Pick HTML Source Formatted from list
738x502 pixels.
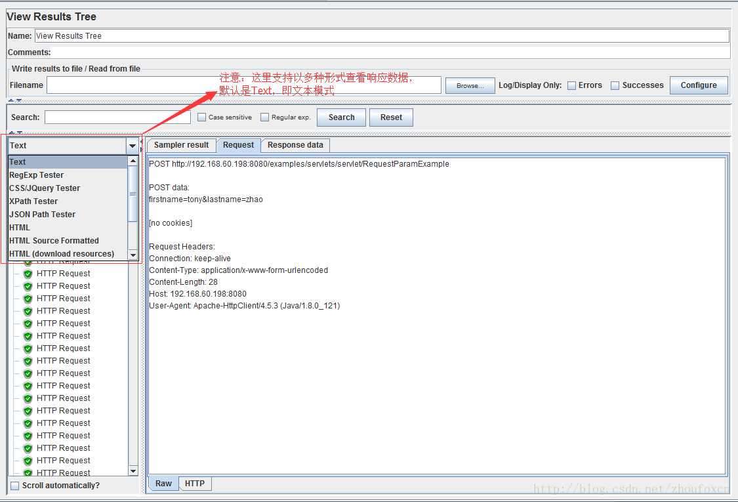click(x=54, y=241)
